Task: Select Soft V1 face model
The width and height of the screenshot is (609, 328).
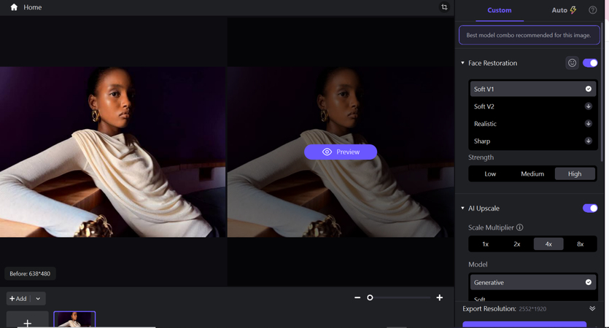Action: coord(533,89)
